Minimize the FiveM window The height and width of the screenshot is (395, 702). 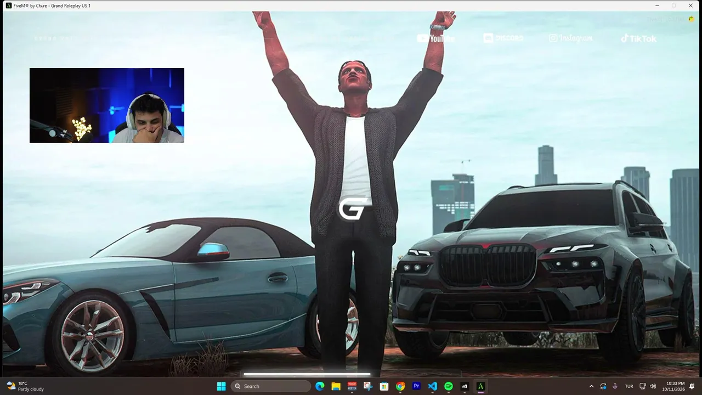click(x=658, y=5)
